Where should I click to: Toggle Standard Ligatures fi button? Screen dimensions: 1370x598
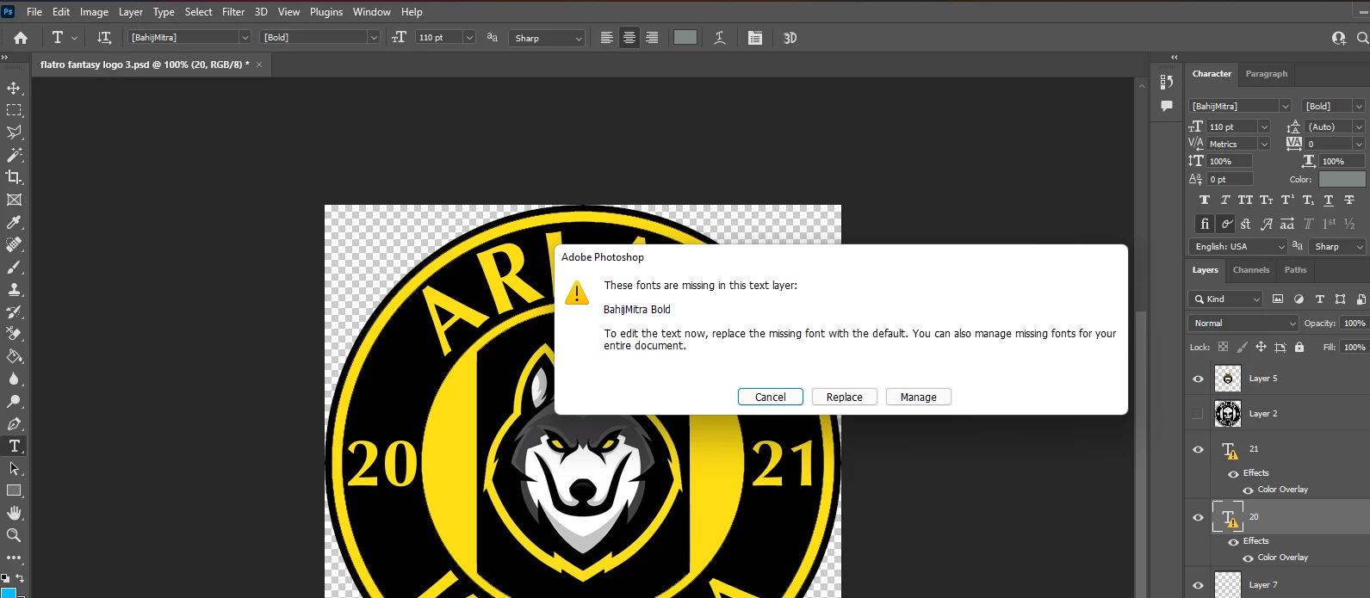(x=1205, y=224)
